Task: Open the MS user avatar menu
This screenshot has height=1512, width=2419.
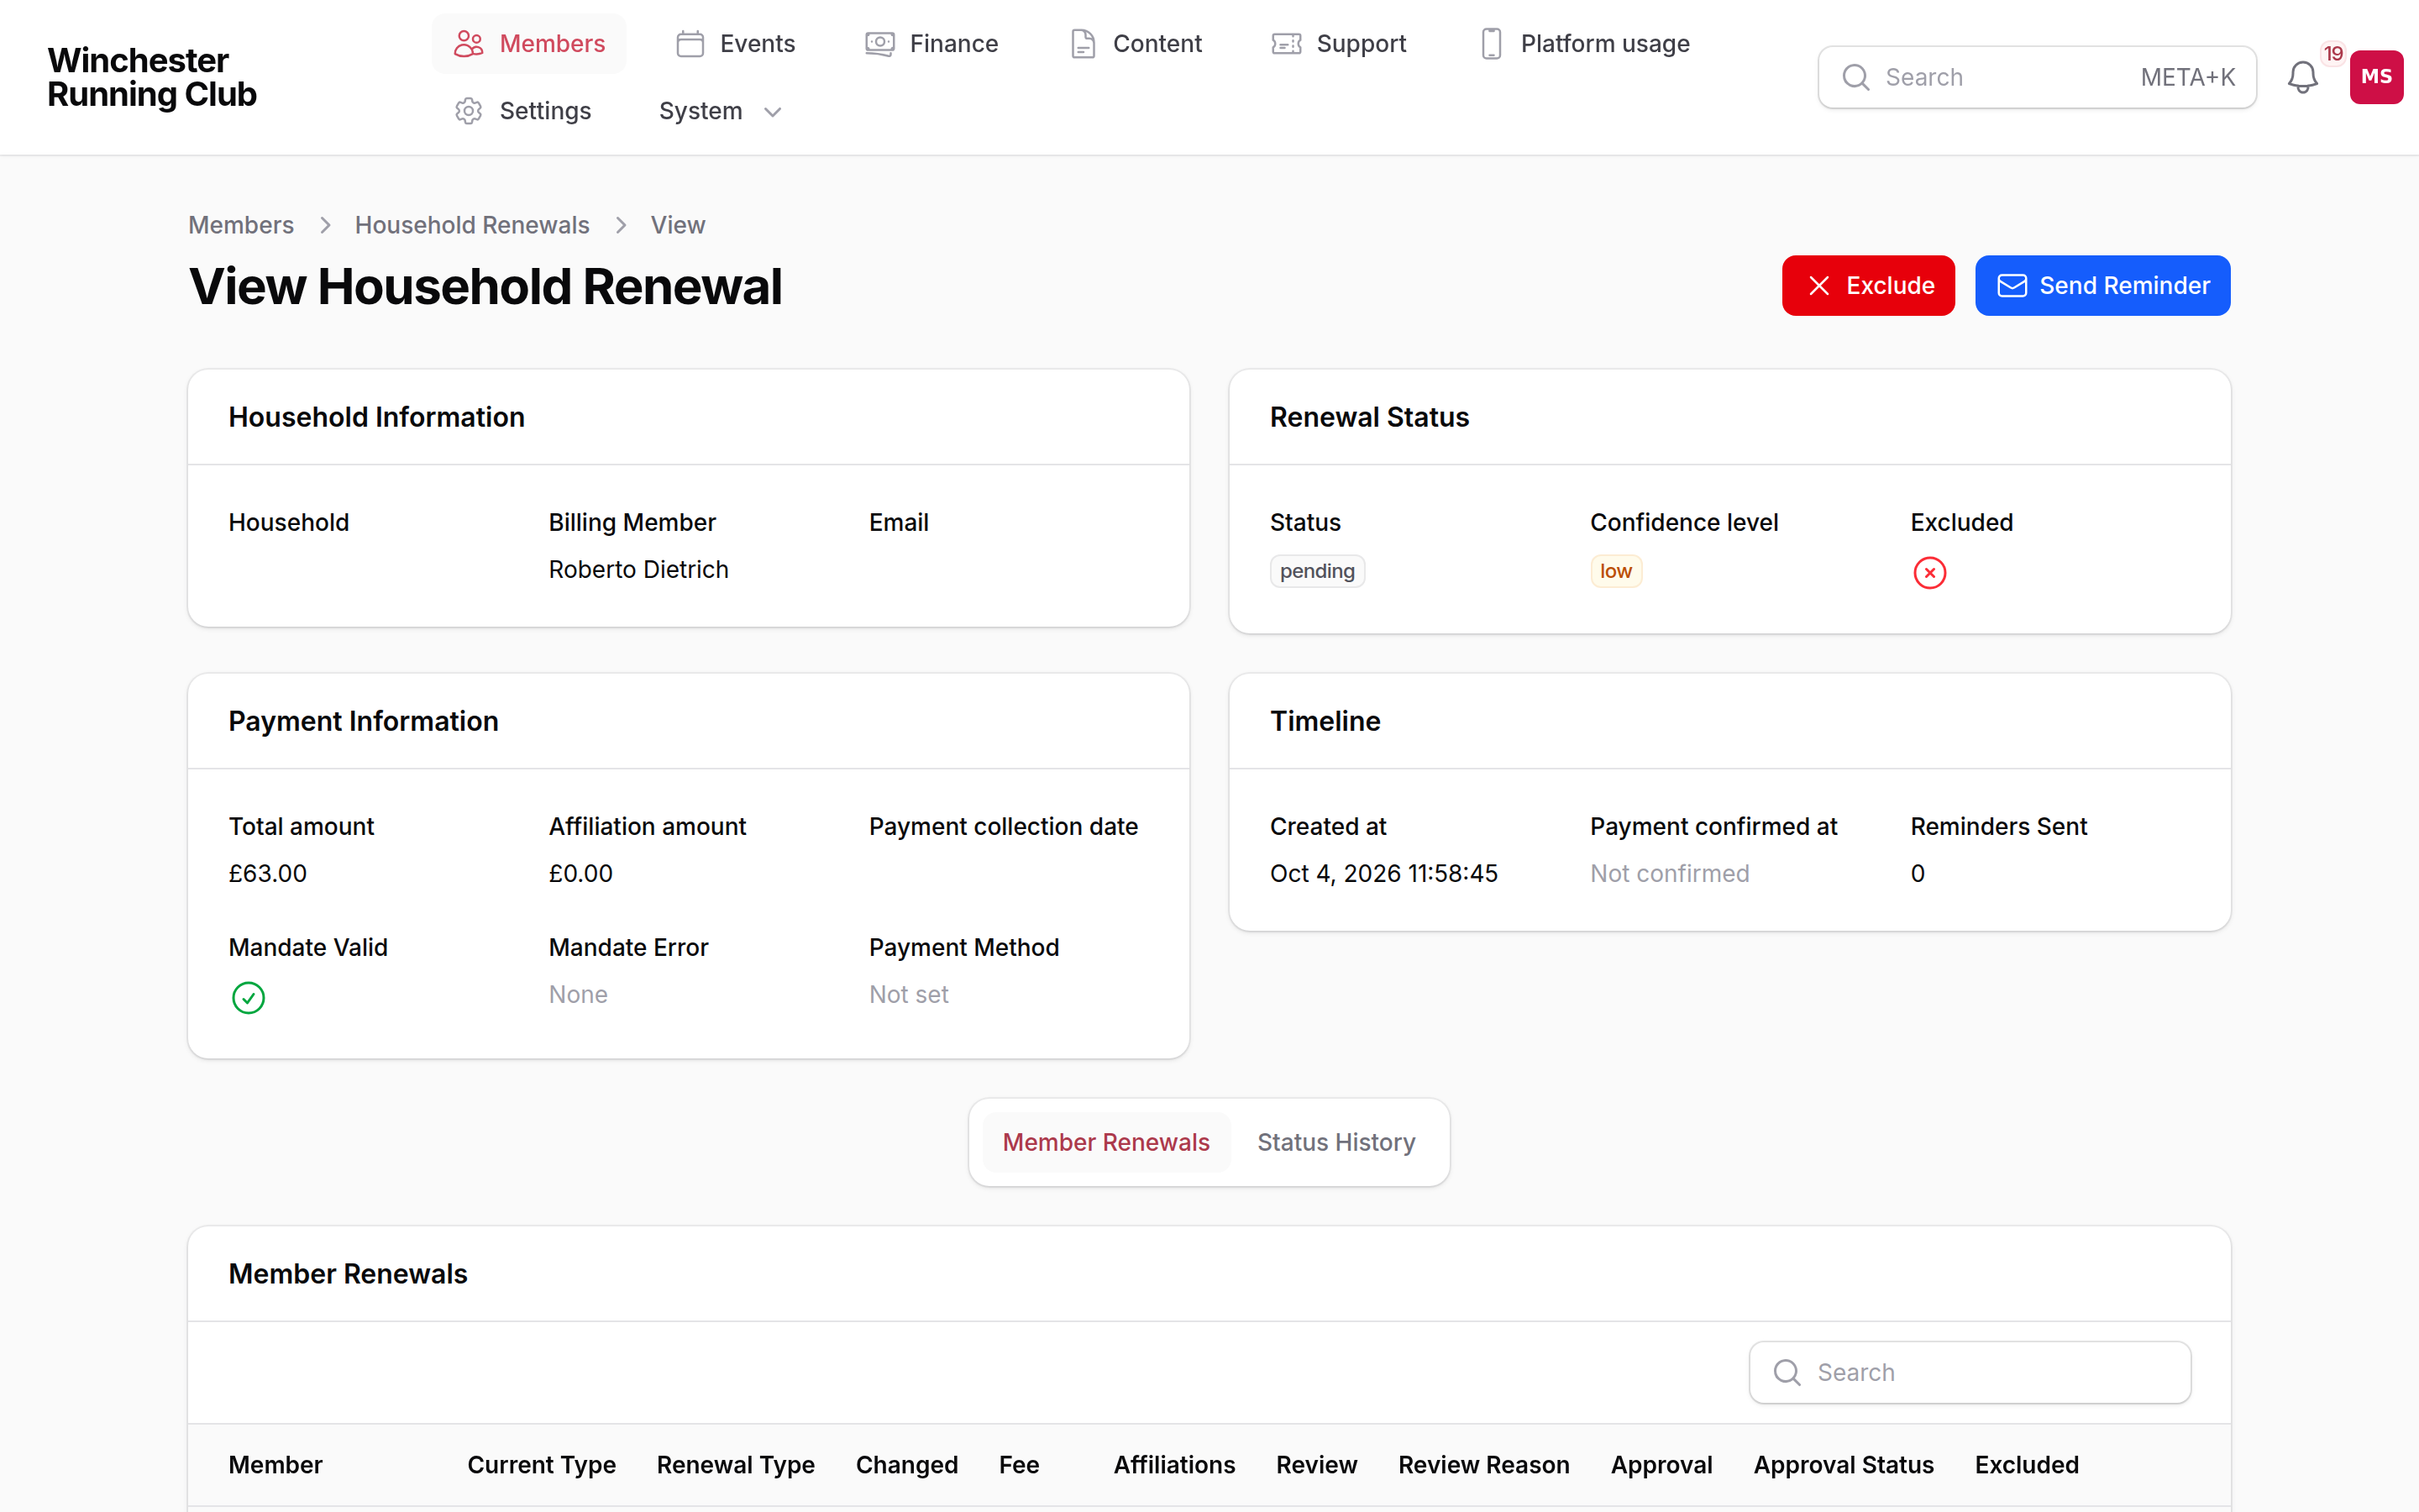Action: (2377, 77)
